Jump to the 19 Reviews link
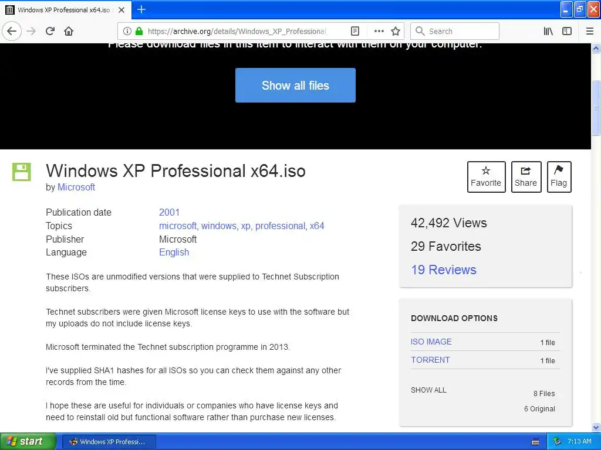The image size is (601, 450). 444,270
